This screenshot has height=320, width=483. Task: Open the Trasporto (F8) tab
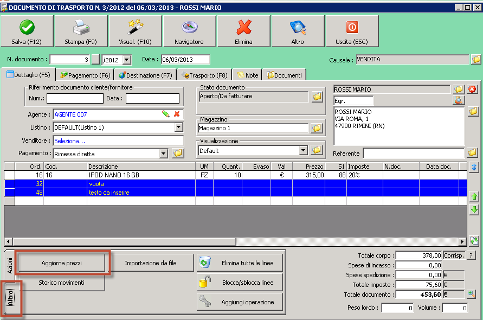(204, 75)
